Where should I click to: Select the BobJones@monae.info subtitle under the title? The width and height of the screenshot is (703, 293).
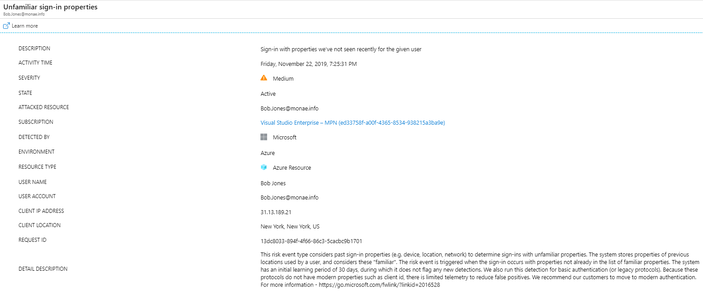pyautogui.click(x=24, y=14)
